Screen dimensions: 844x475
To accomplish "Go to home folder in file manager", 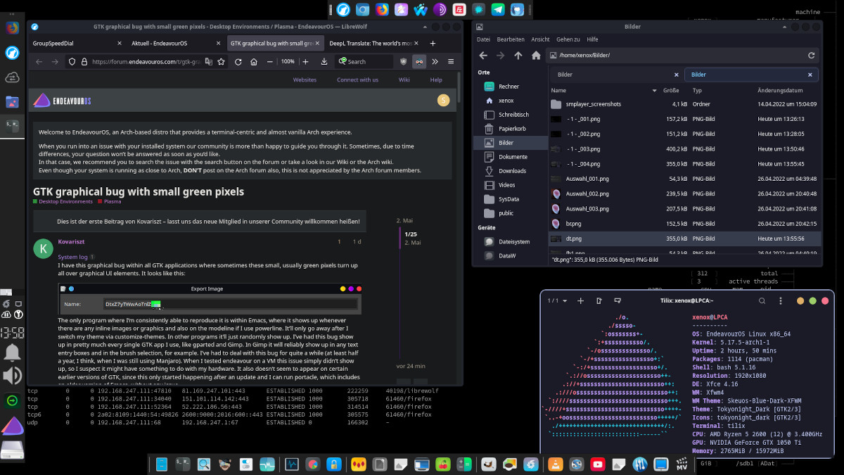I will click(x=536, y=55).
